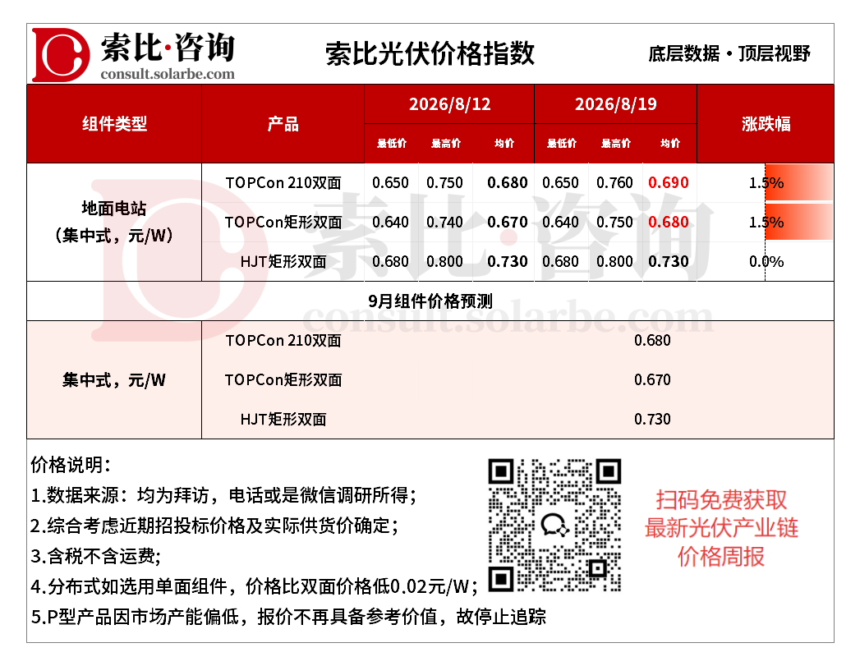This screenshot has width=860, height=666.
Task: Select the forecast price 0.730
Action: coord(652,420)
